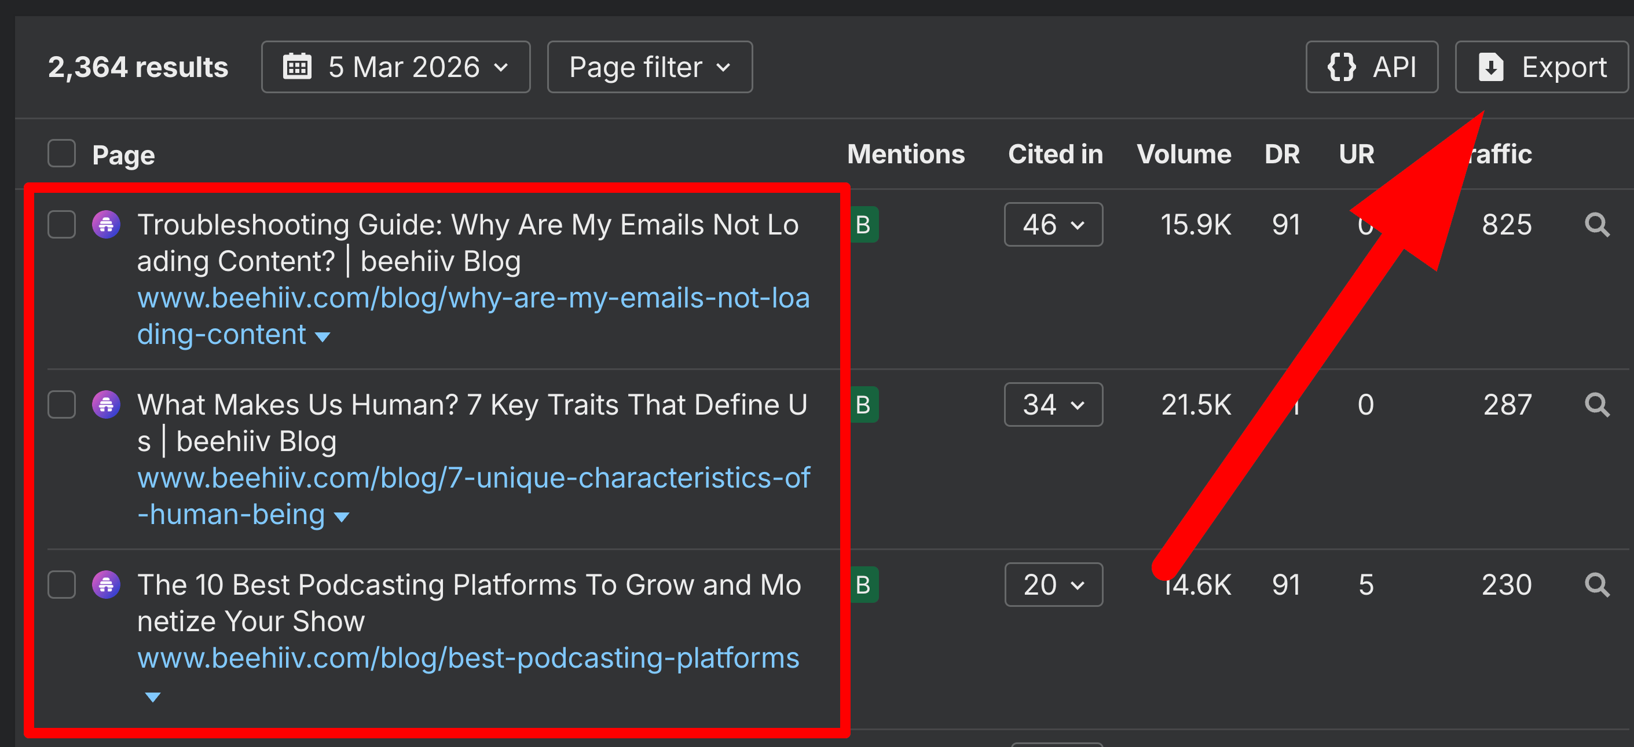Click the Export button
This screenshot has width=1634, height=747.
click(x=1541, y=67)
